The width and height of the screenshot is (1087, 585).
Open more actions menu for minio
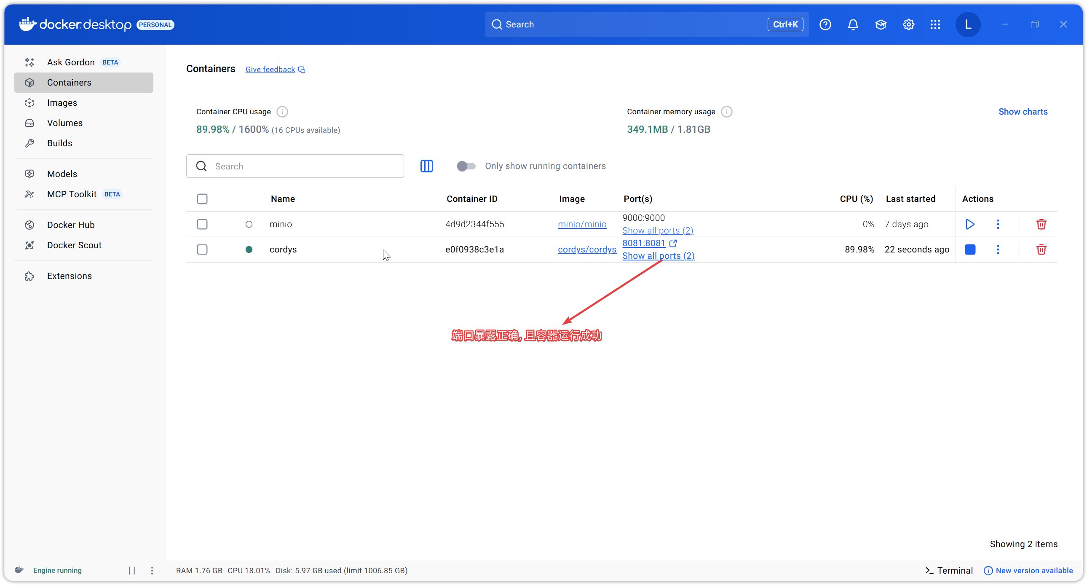[x=998, y=224]
